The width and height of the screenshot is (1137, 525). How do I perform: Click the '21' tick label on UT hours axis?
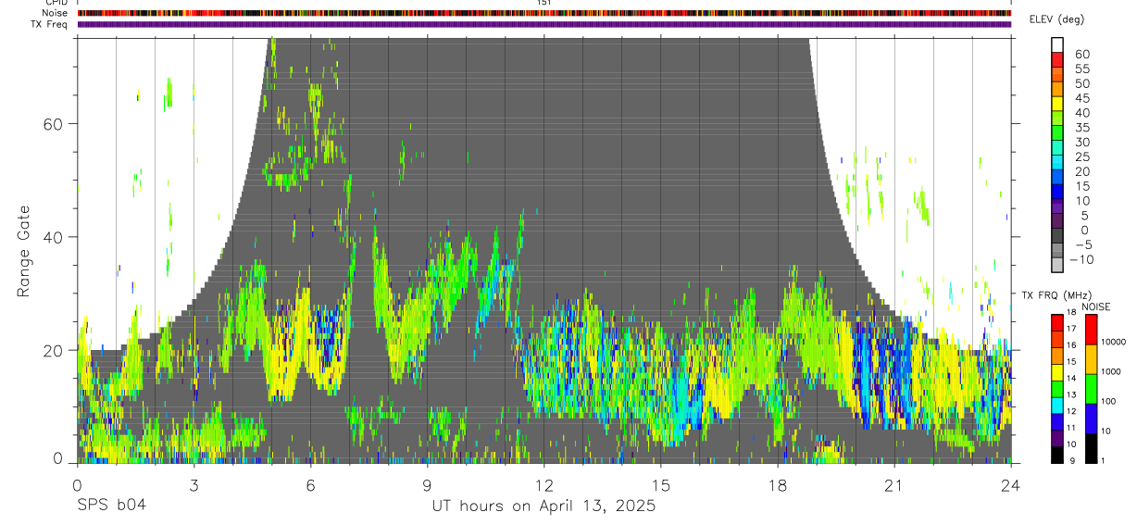pyautogui.click(x=894, y=485)
